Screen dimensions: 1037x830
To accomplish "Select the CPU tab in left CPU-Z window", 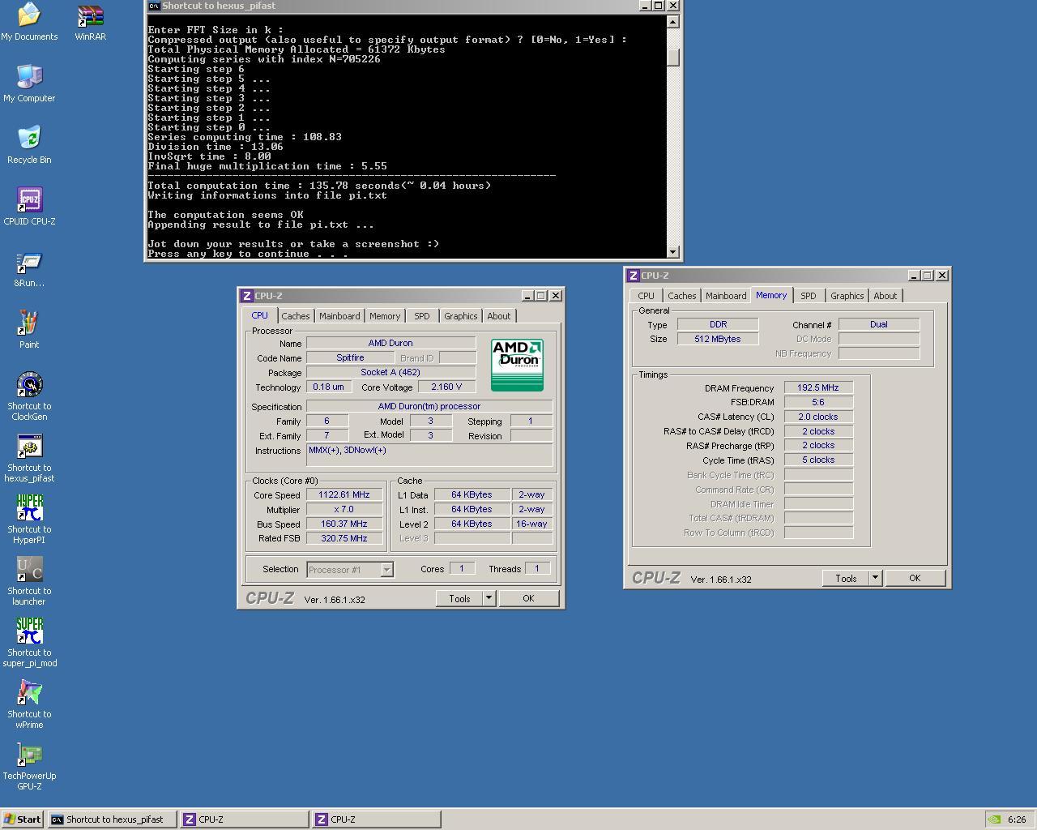I will [259, 315].
